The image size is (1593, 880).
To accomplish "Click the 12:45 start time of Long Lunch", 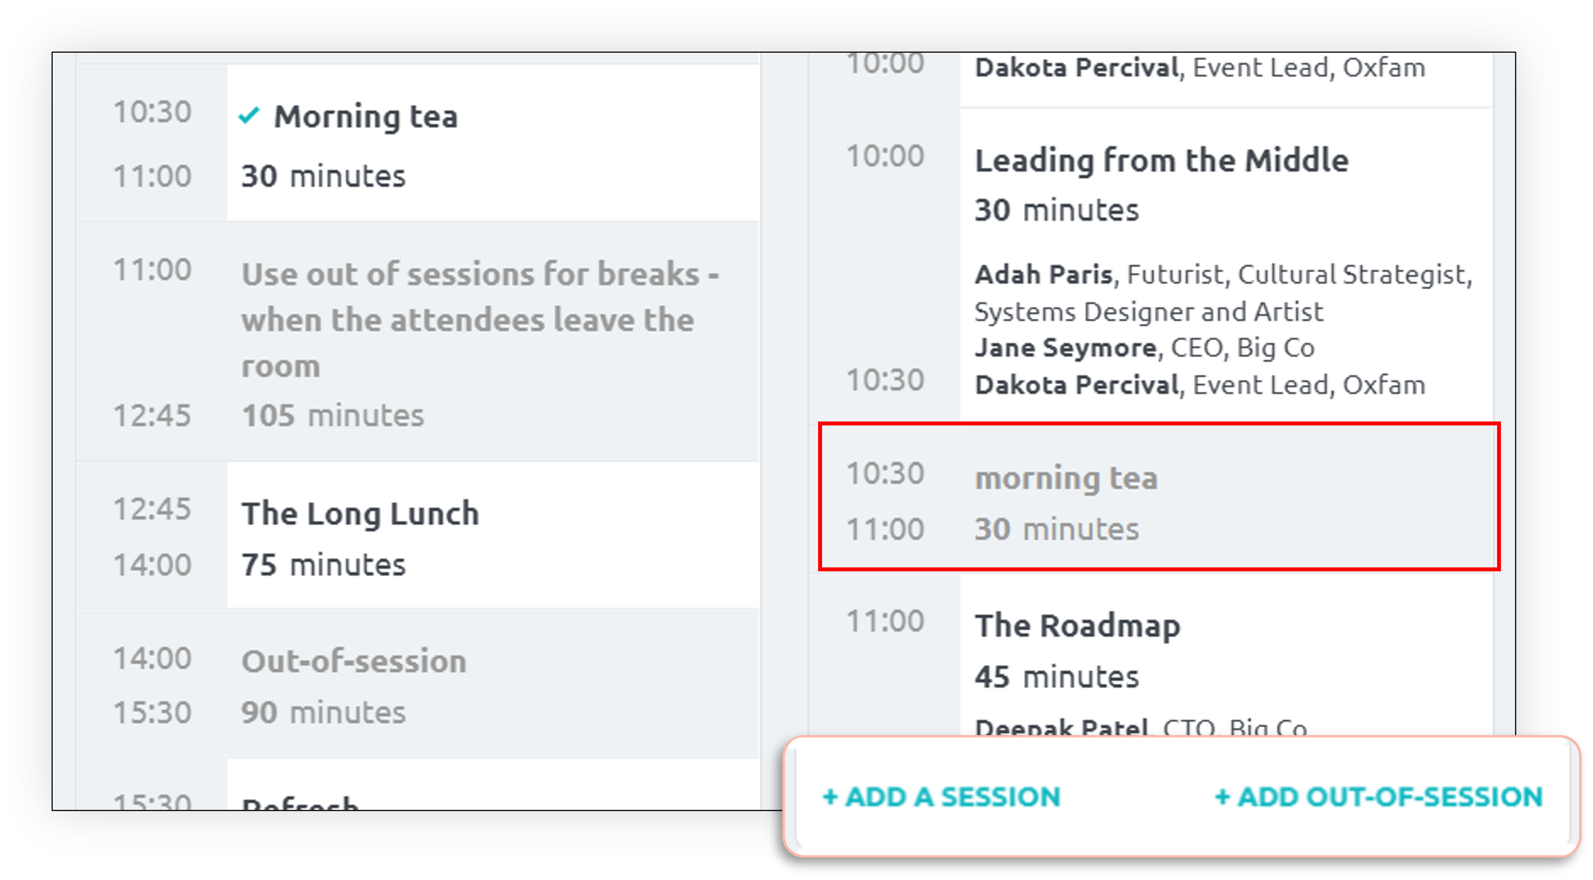I will click(x=152, y=509).
